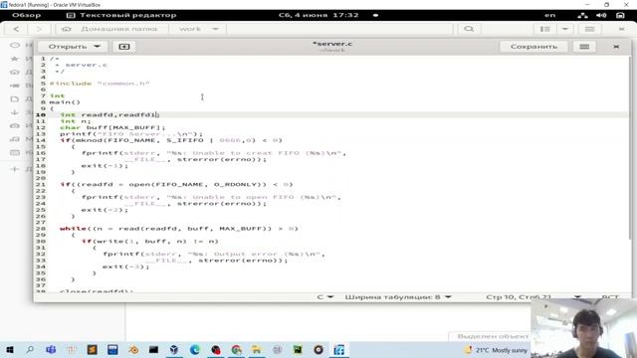Open Blender from the taskbar
The height and width of the screenshot is (358, 637).
pyautogui.click(x=133, y=349)
